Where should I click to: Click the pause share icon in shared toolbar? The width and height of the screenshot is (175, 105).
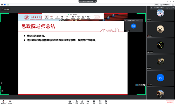[x=78, y=17]
